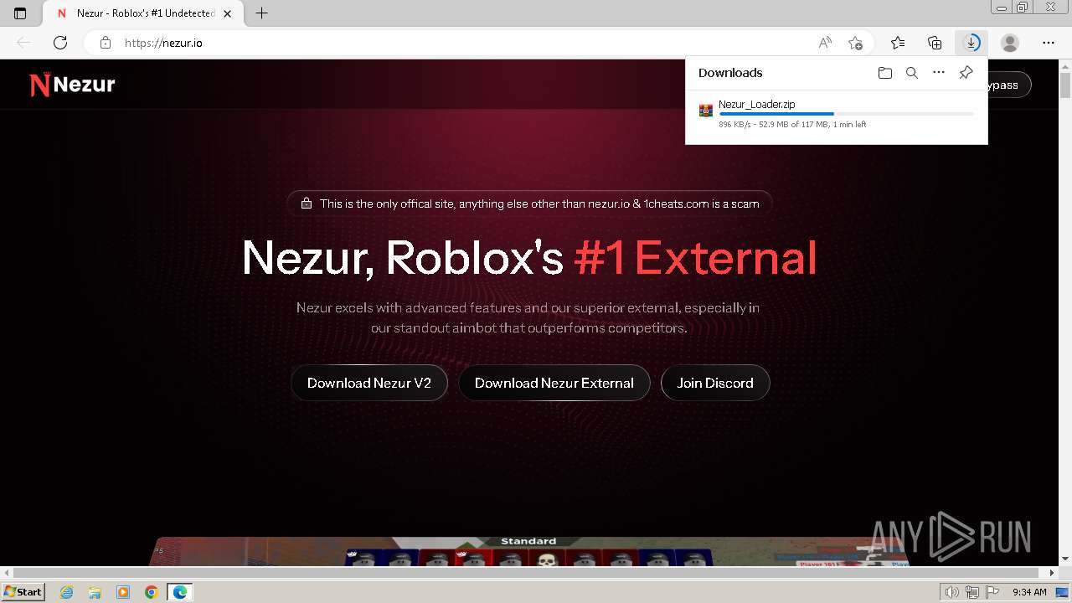Open the tab actions menu icon
Screen dimensions: 1072x603
click(20, 13)
